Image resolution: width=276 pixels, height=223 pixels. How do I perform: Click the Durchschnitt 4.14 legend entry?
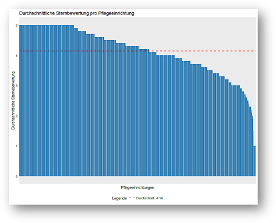149,198
